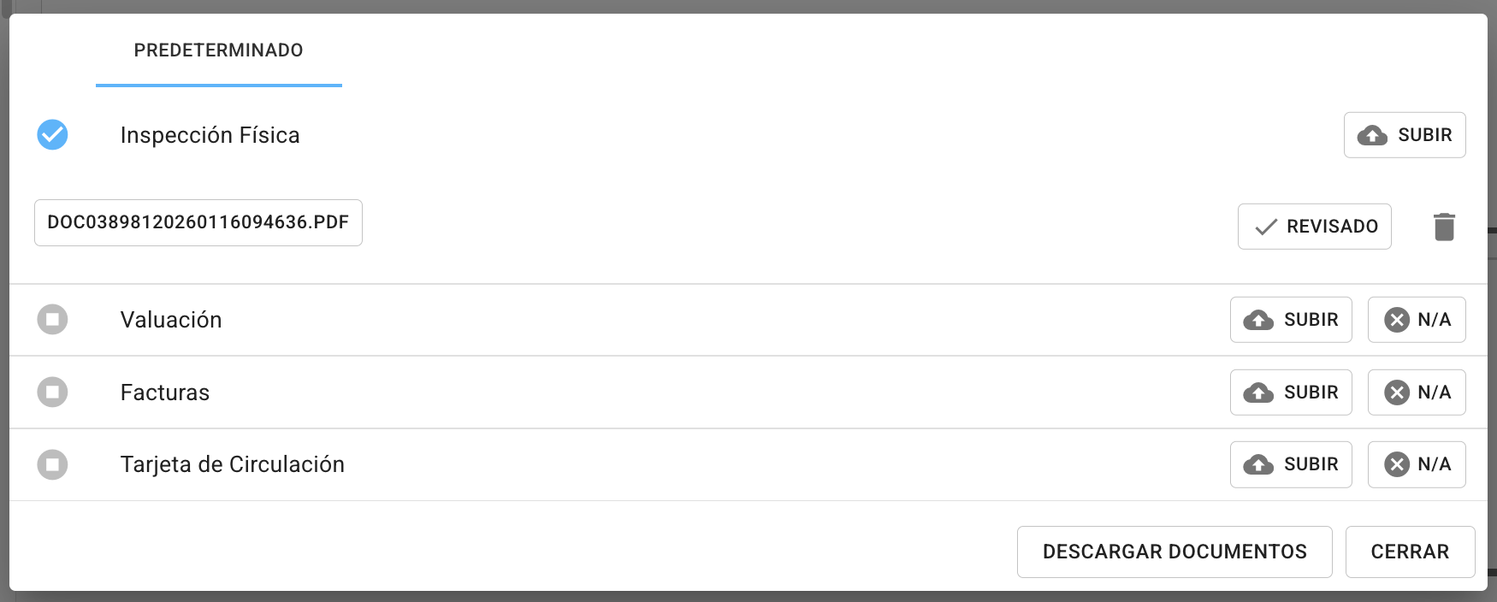1497x602 pixels.
Task: Click cloud upload icon in Valuación row
Action: click(x=1258, y=320)
